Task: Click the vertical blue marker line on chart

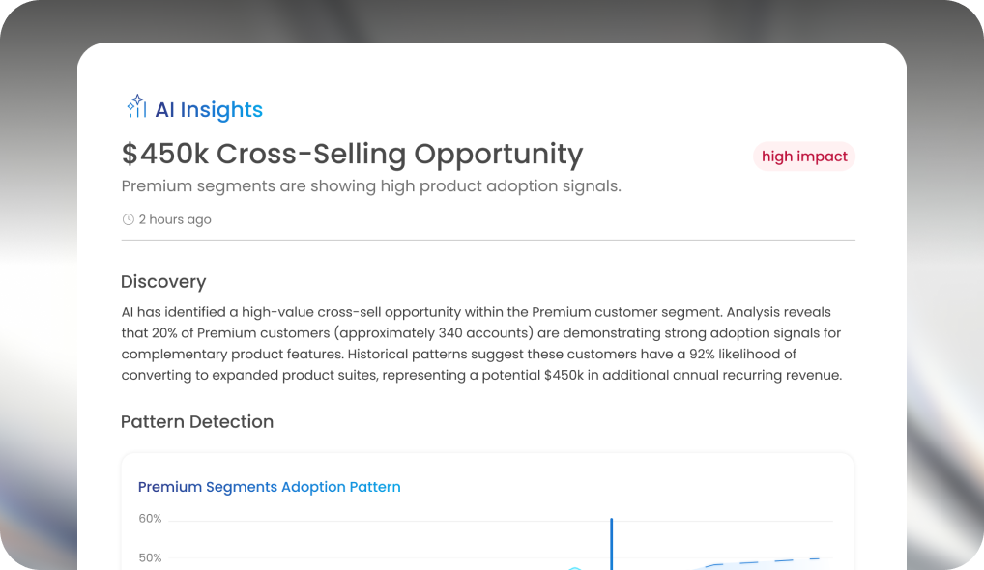Action: click(x=611, y=544)
